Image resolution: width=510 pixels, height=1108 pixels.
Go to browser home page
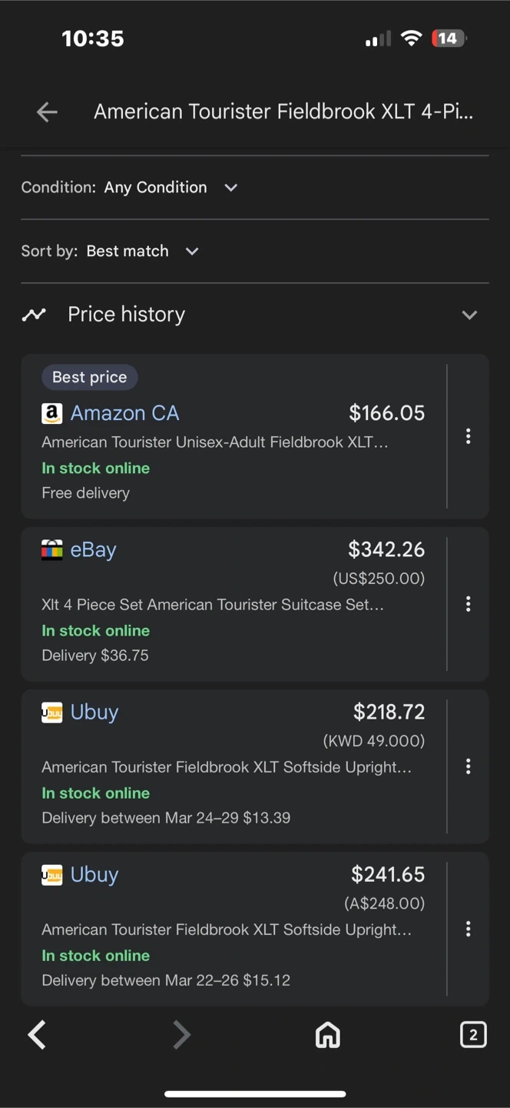click(x=328, y=1035)
